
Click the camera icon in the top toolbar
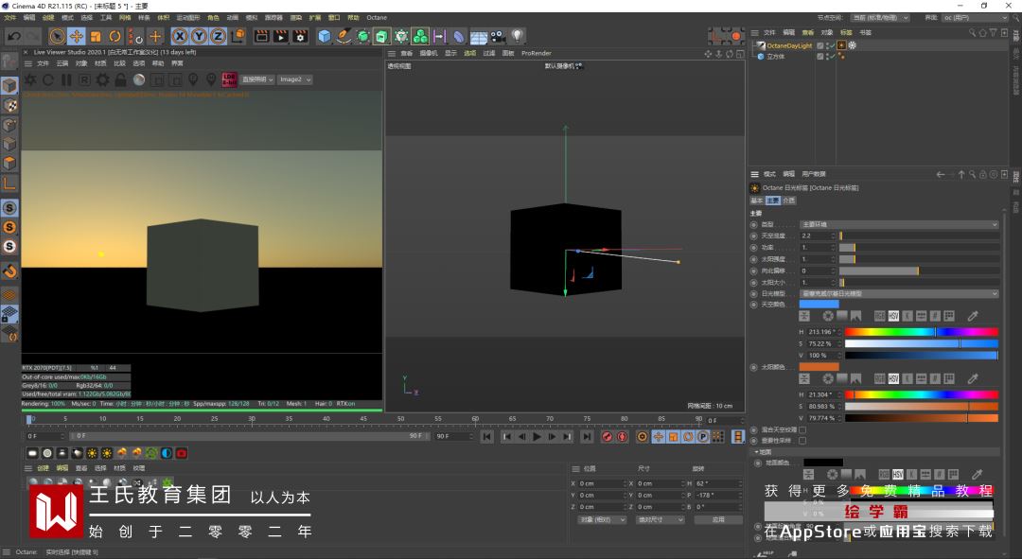pyautogui.click(x=499, y=36)
